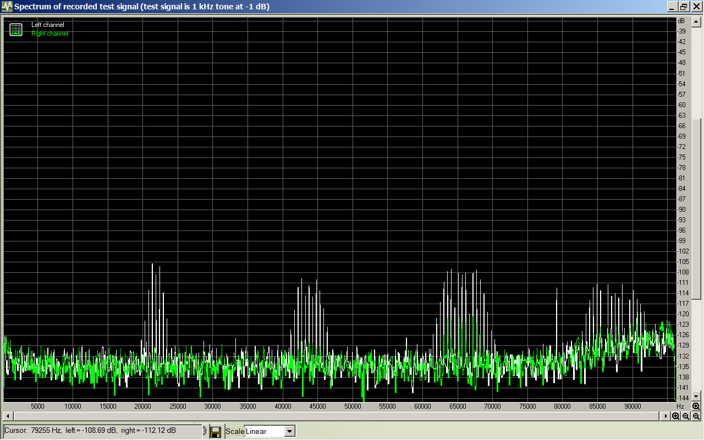Zoom out on the vertical dB axis
The width and height of the screenshot is (704, 440).
pos(696,416)
